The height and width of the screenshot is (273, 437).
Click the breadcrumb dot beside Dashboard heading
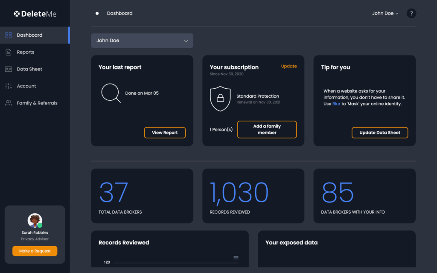(97, 13)
